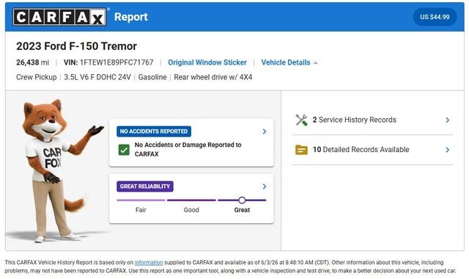This screenshot has width=469, height=279.
Task: Click the Good segment of reliability bar
Action: click(x=191, y=200)
